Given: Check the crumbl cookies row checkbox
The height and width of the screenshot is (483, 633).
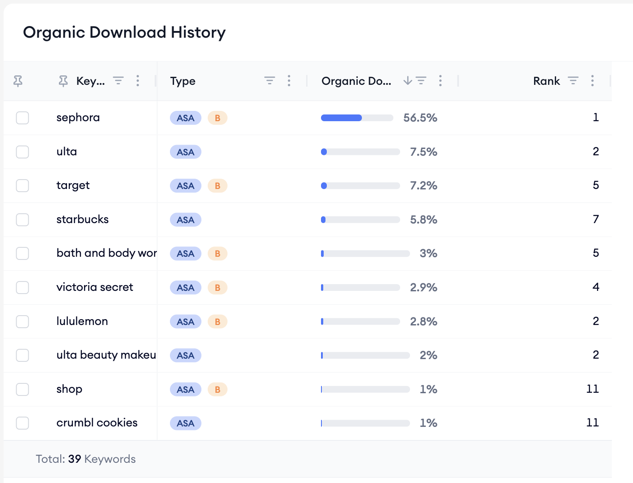Looking at the screenshot, I should tap(22, 423).
